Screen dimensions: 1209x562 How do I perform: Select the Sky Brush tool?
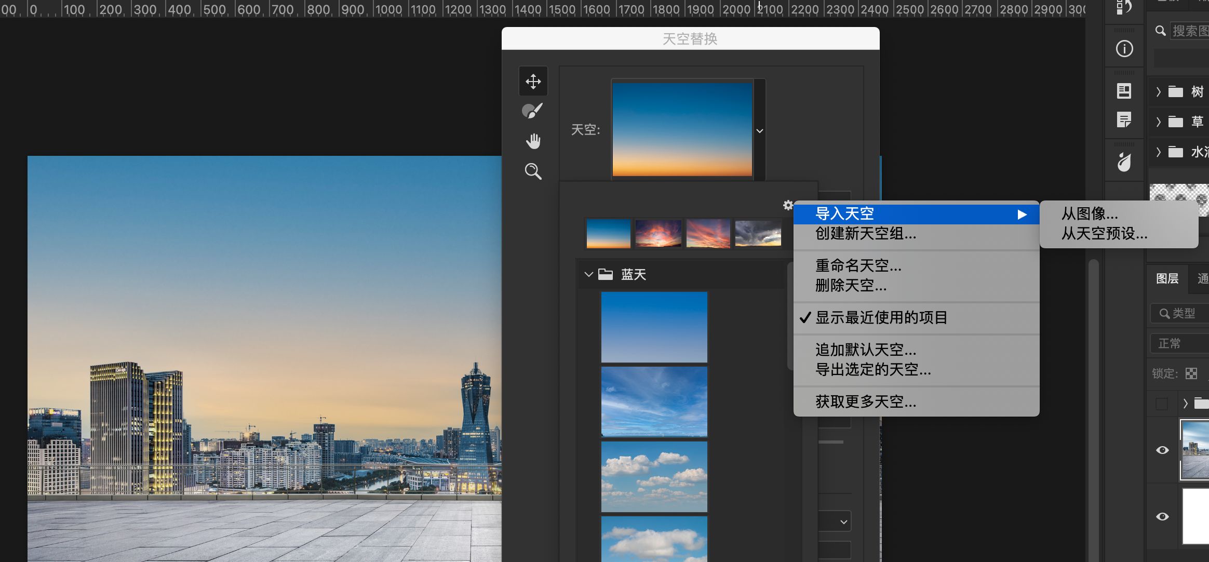coord(532,111)
